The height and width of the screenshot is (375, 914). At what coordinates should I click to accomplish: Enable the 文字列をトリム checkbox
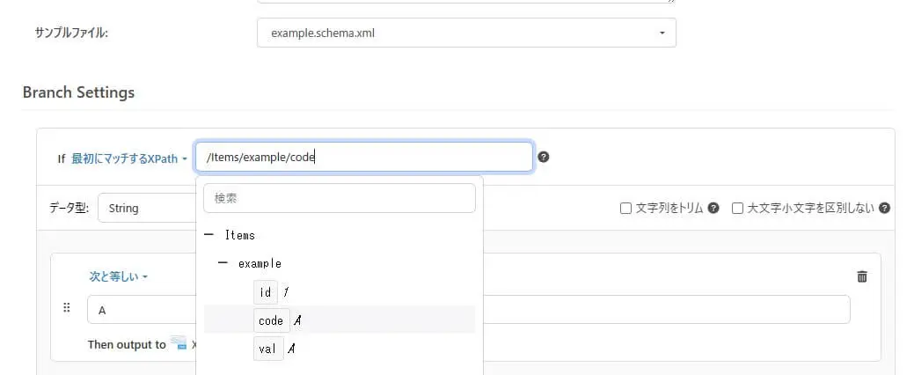[x=626, y=209]
